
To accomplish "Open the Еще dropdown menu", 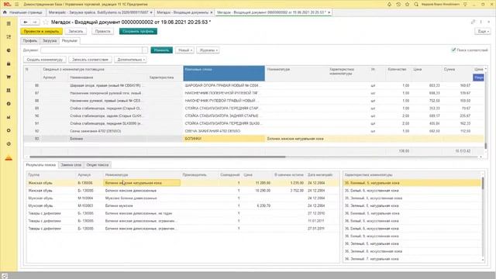I will click(x=482, y=31).
